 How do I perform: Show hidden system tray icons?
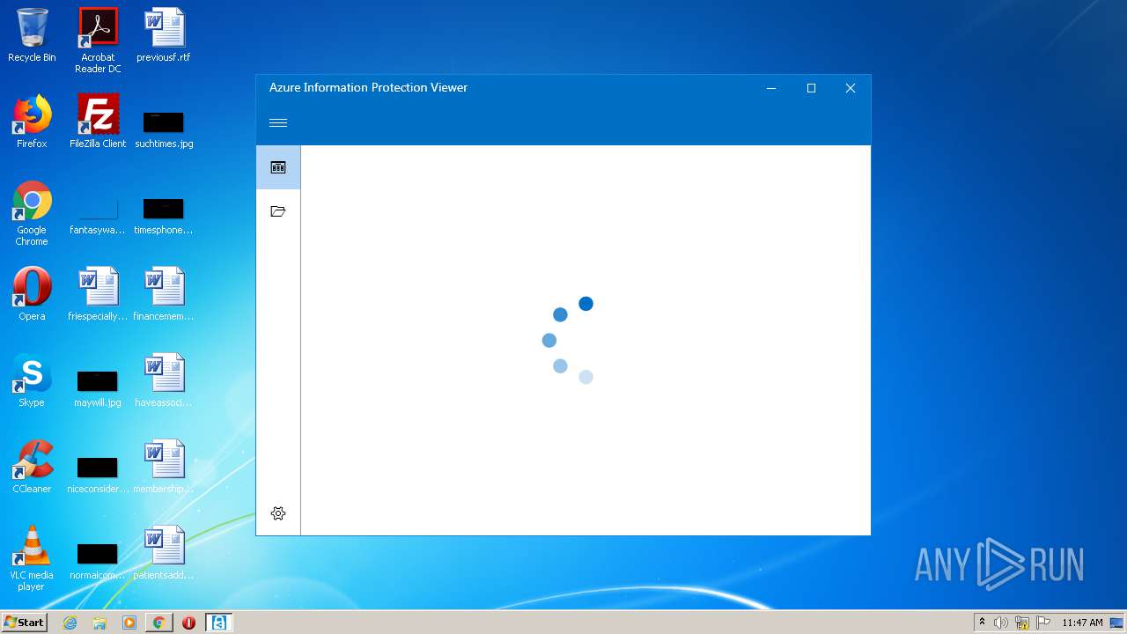tap(983, 623)
